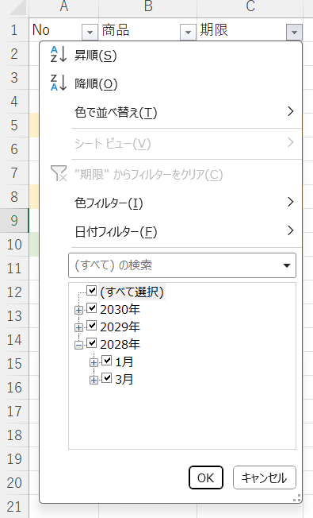Uncheck the 2030年 checkbox
Viewport: 313px width, 518px height.
(91, 308)
